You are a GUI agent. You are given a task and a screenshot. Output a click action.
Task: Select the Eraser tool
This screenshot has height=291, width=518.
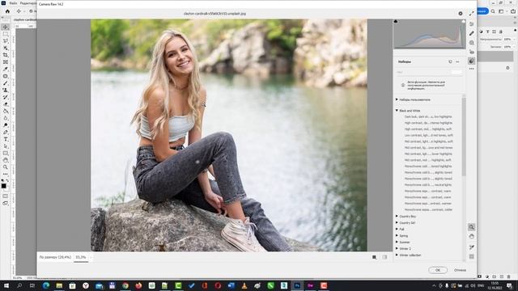pyautogui.click(x=6, y=104)
